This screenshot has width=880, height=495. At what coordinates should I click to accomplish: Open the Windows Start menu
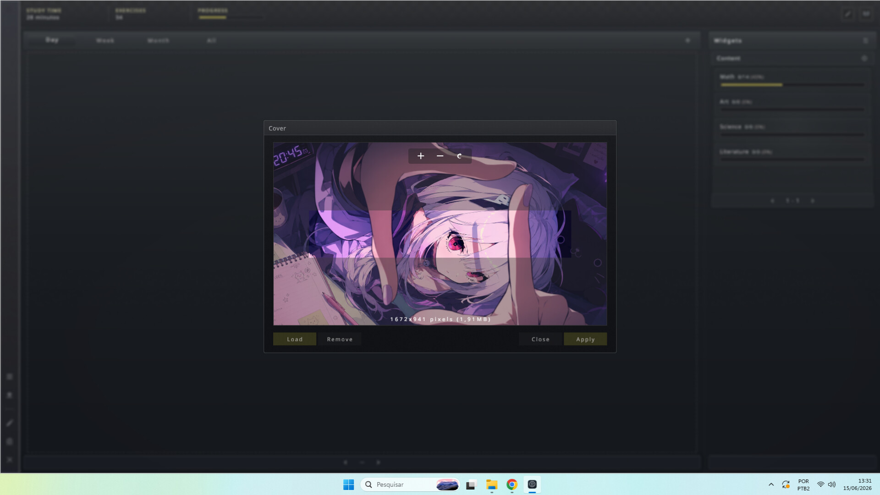[x=348, y=484]
